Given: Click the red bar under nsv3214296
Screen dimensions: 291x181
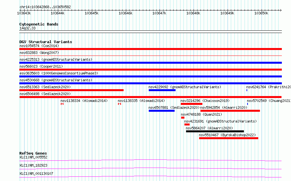Looking at the screenshot, I should (x=192, y=104).
